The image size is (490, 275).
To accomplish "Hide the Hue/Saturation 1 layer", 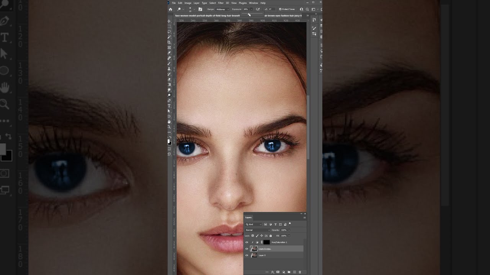I will point(247,242).
